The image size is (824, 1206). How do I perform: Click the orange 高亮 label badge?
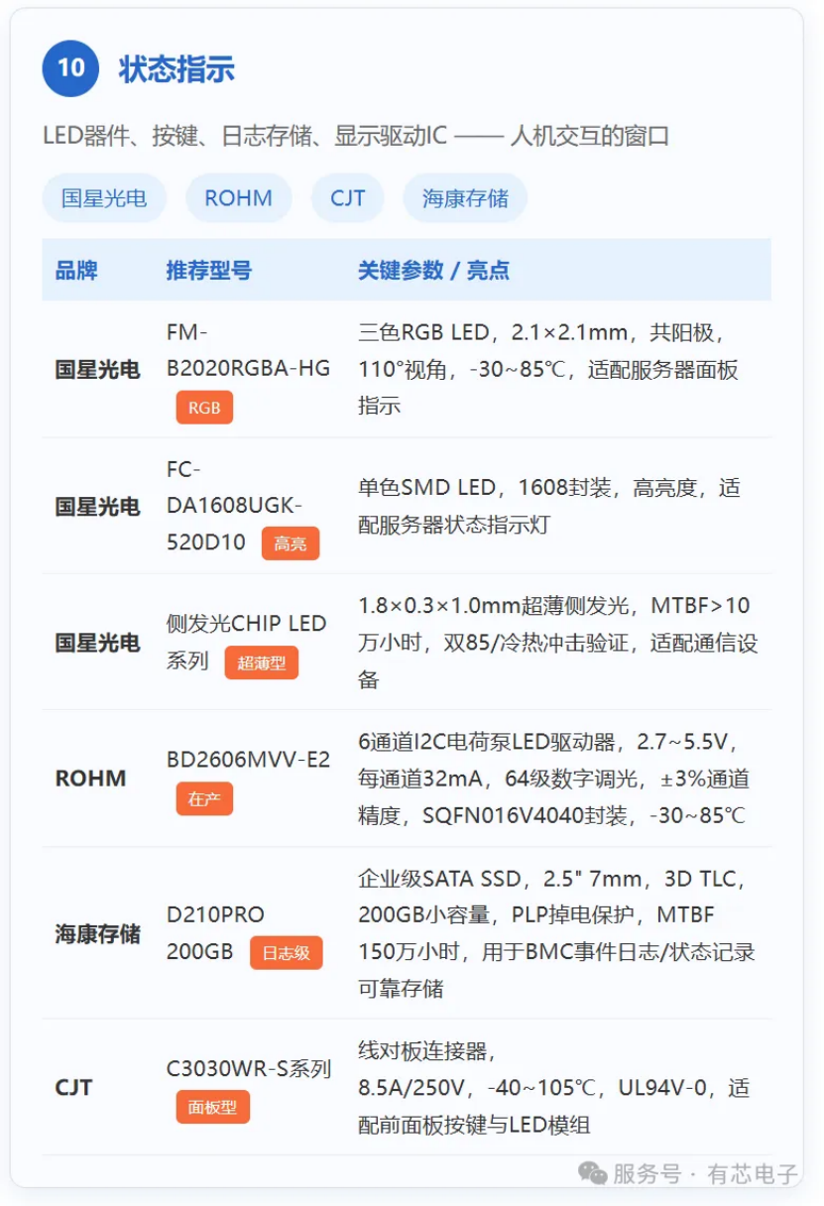point(291,543)
